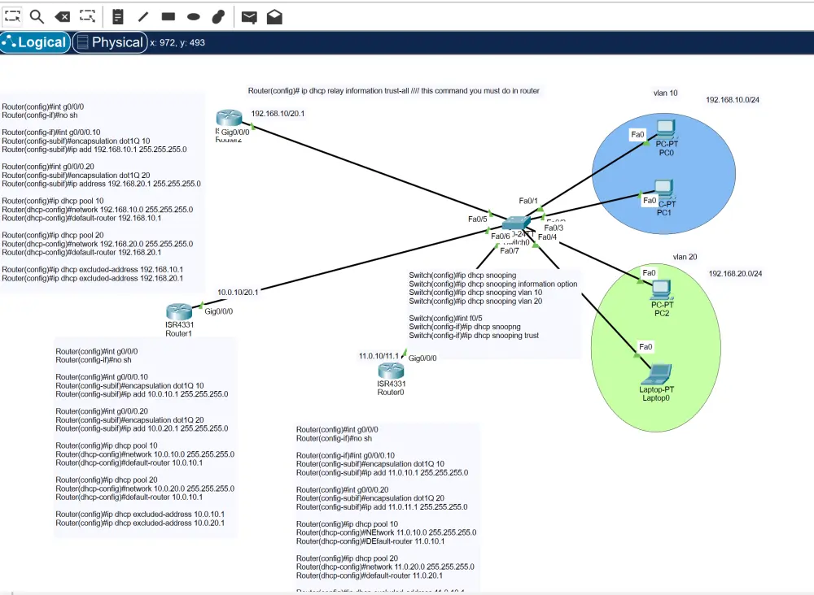This screenshot has width=814, height=595.
Task: Click the 'ip add 192.168.10.1 255.255.255.0' line
Action: pyautogui.click(x=94, y=150)
